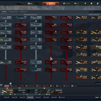Select the P-51D-30 aircraft card
This screenshot has height=101, width=101.
point(21,62)
